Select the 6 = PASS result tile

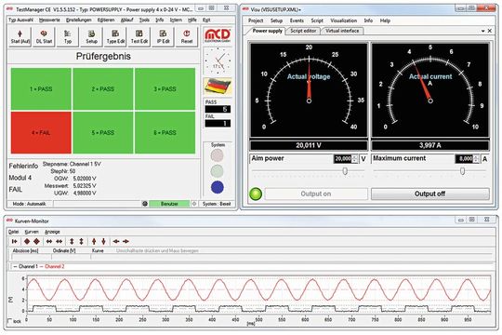165,132
